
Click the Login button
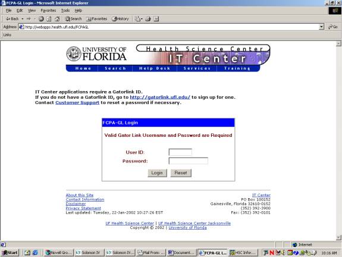tap(157, 173)
